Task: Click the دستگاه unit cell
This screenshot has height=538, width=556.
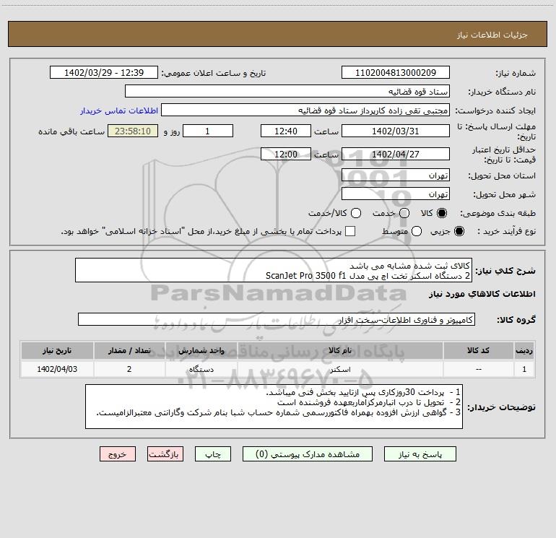Action: 201,369
